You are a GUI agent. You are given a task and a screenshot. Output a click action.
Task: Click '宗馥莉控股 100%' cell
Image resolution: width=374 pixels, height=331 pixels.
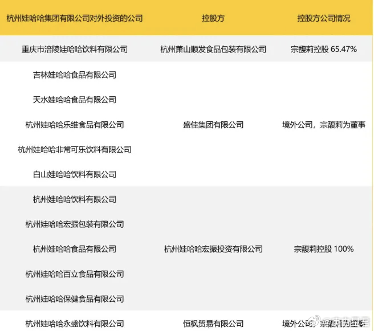tap(324, 250)
